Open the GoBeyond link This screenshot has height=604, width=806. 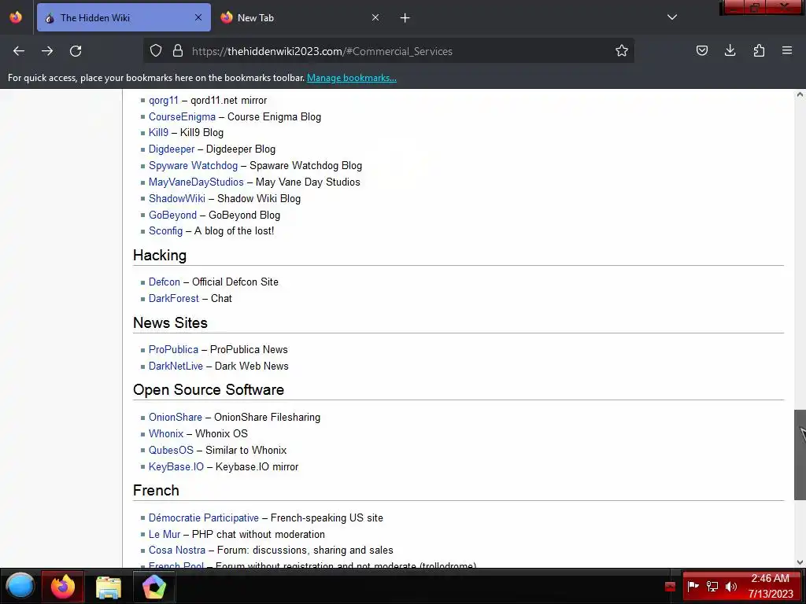(x=172, y=215)
